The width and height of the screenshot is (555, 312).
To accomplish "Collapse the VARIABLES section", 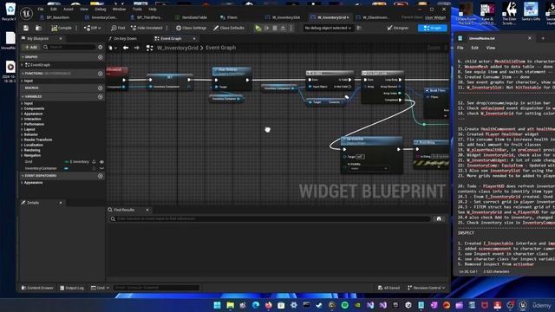I will [23, 96].
